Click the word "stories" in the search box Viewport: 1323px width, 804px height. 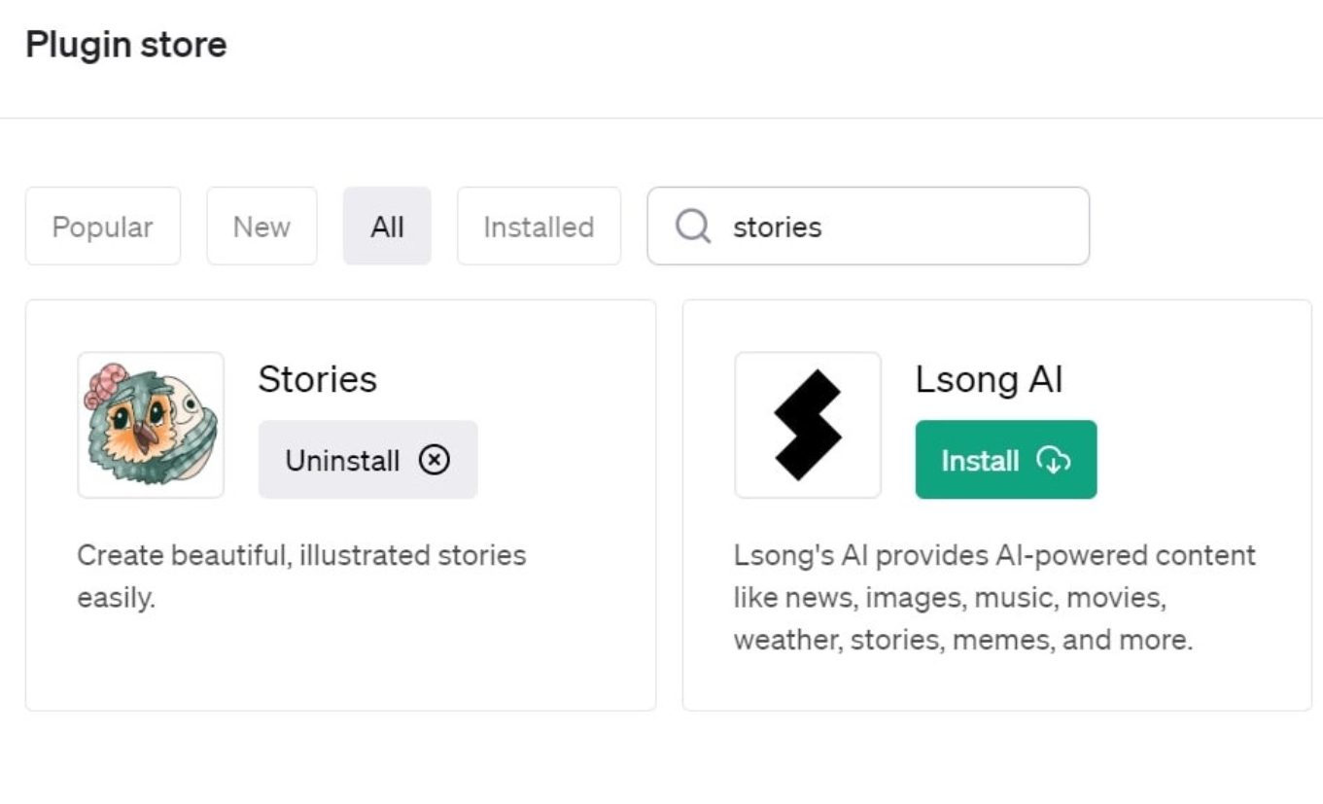[777, 227]
